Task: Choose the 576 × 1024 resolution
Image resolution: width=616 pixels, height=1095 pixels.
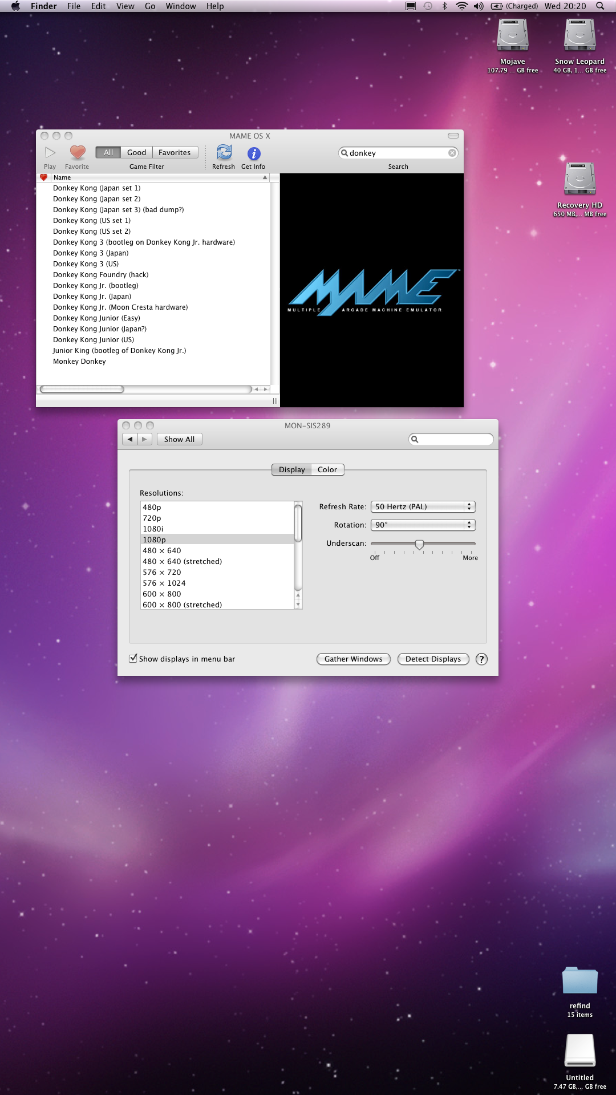Action: pos(217,583)
